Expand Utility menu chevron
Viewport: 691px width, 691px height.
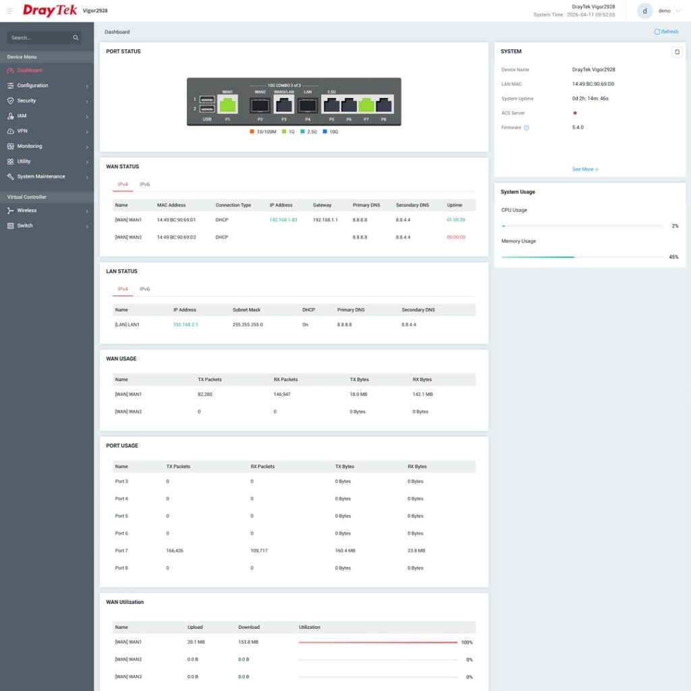87,162
